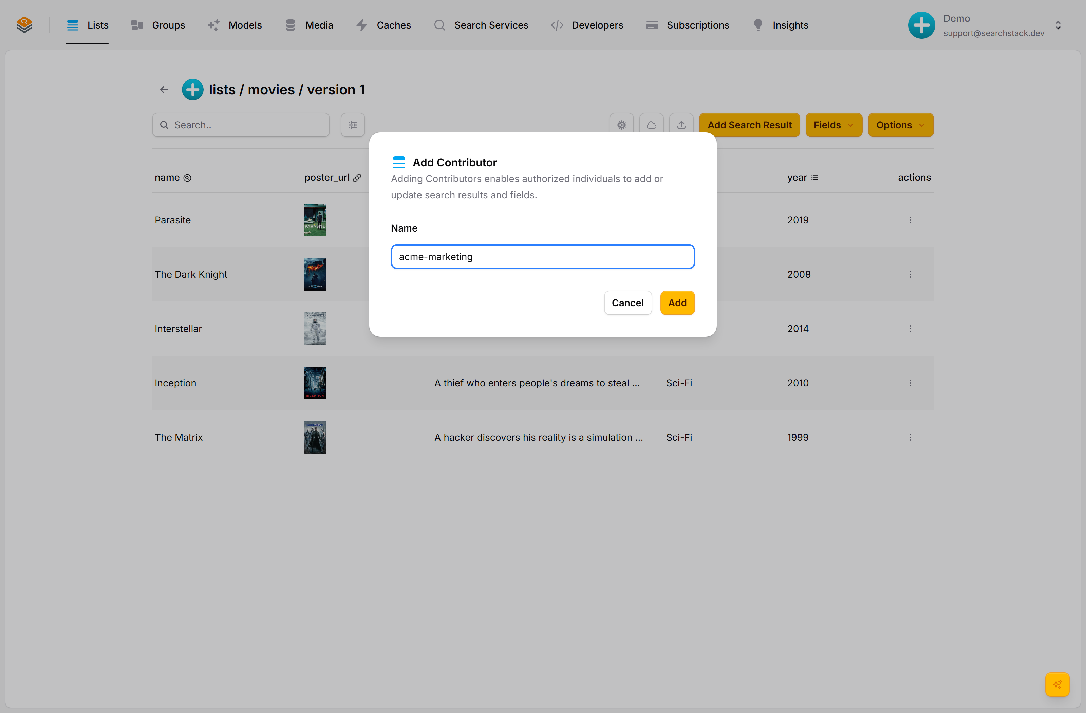
Task: Click the poster_url link icon
Action: click(x=357, y=178)
